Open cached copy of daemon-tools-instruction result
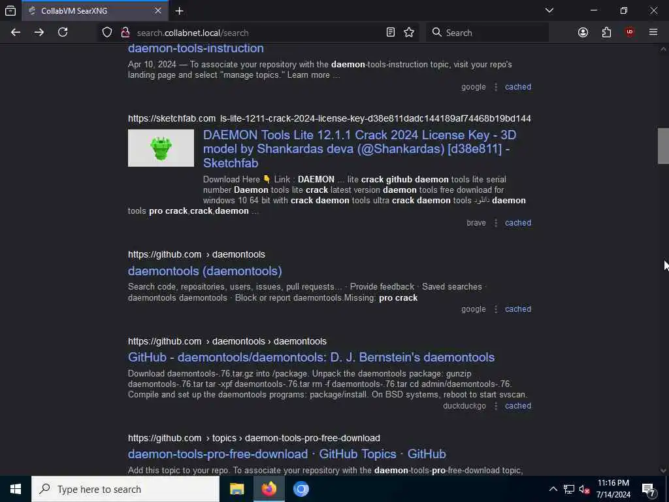Image resolution: width=669 pixels, height=502 pixels. pyautogui.click(x=517, y=87)
